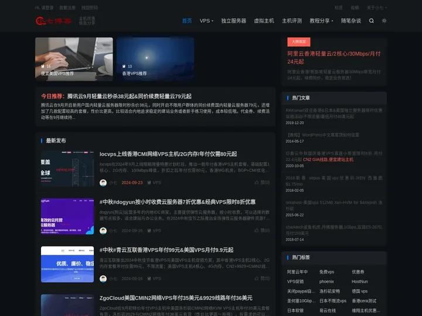The height and width of the screenshot is (316, 422).
Task: Click author avatar on locvps post
Action: tap(103, 183)
